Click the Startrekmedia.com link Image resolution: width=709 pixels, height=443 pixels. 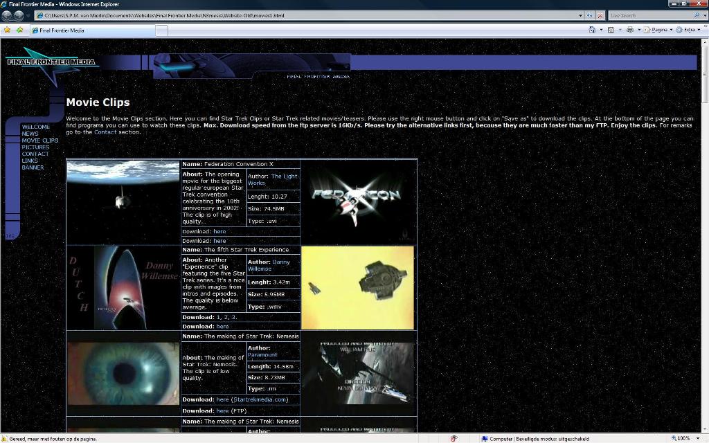coord(260,399)
